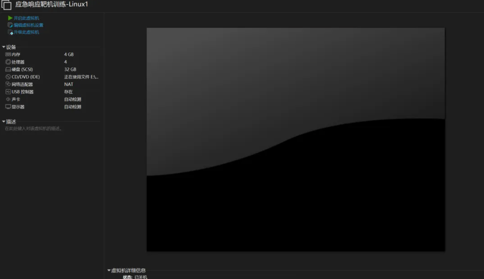Click the display (显示器) monitor icon
The height and width of the screenshot is (279, 484).
(x=8, y=107)
